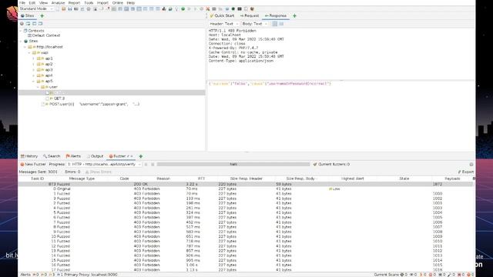The width and height of the screenshot is (493, 277).
Task: Click the green plus after Fuzzer tab
Action: click(141, 156)
